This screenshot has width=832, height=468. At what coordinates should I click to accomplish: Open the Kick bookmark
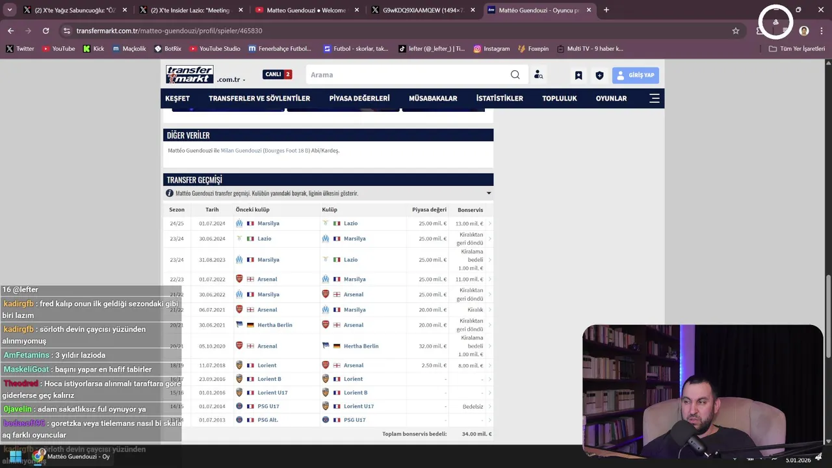point(94,49)
